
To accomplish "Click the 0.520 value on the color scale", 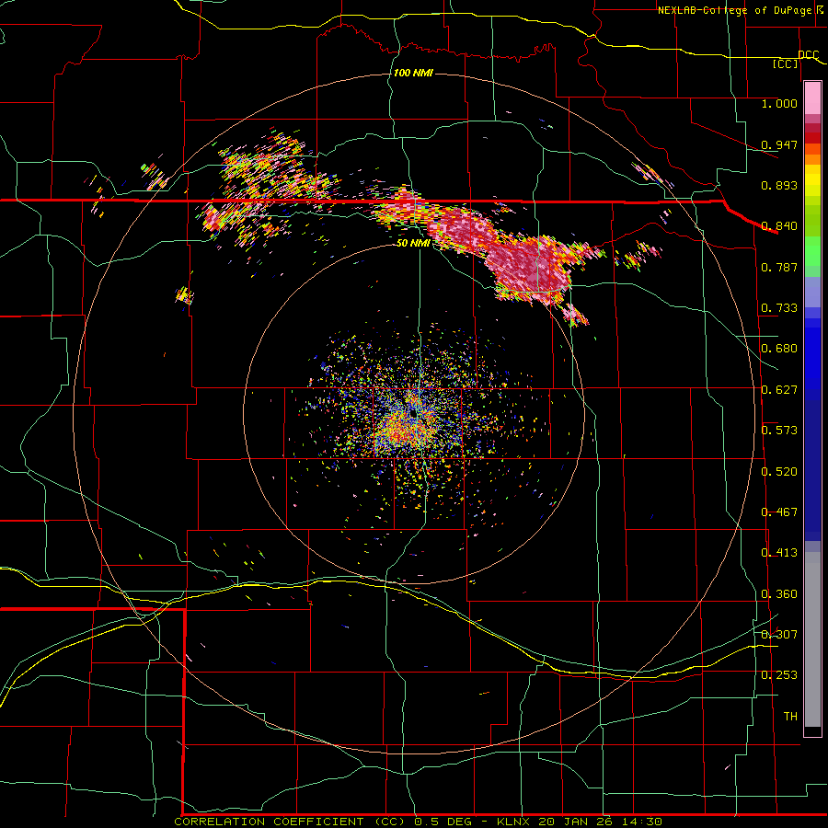I will tap(779, 472).
